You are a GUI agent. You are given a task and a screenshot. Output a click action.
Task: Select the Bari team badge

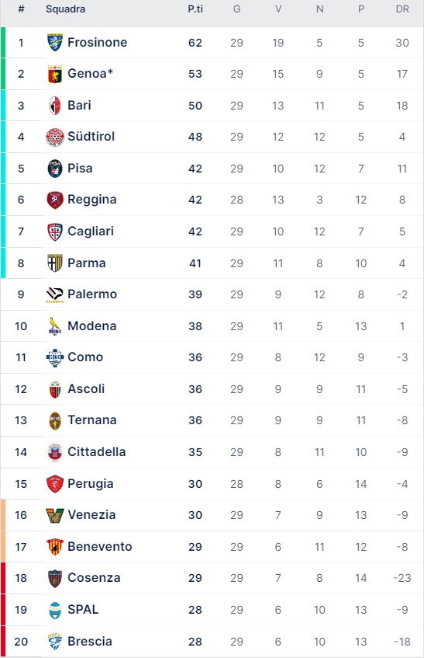pos(55,106)
